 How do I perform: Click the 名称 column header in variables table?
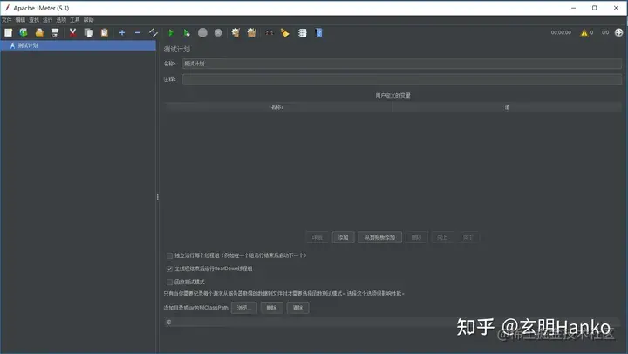277,107
